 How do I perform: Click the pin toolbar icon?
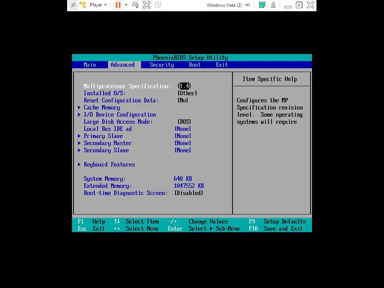(x=73, y=5)
